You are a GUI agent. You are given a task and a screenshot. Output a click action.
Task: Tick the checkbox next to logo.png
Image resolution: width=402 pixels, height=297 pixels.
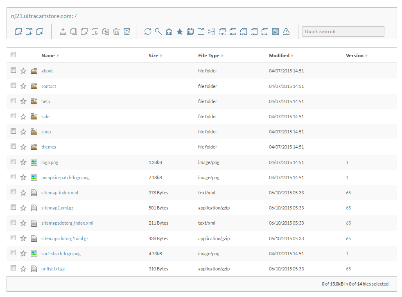point(14,162)
